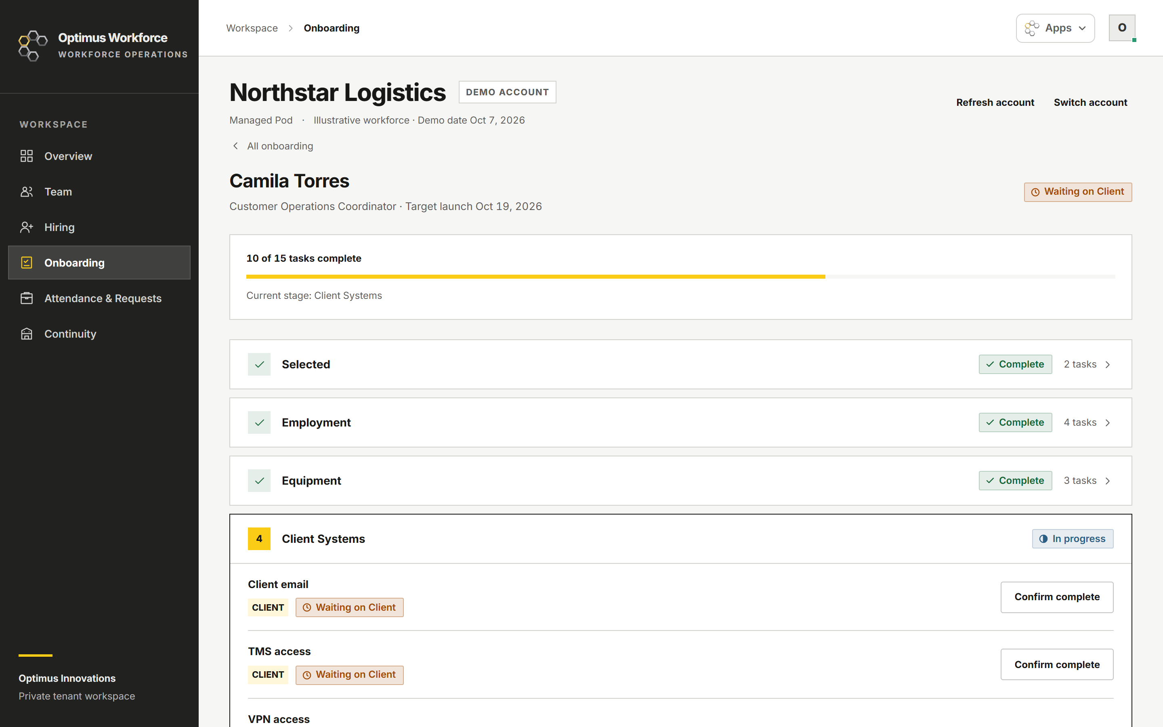Click the Team people icon
This screenshot has height=727, width=1163.
pyautogui.click(x=26, y=192)
